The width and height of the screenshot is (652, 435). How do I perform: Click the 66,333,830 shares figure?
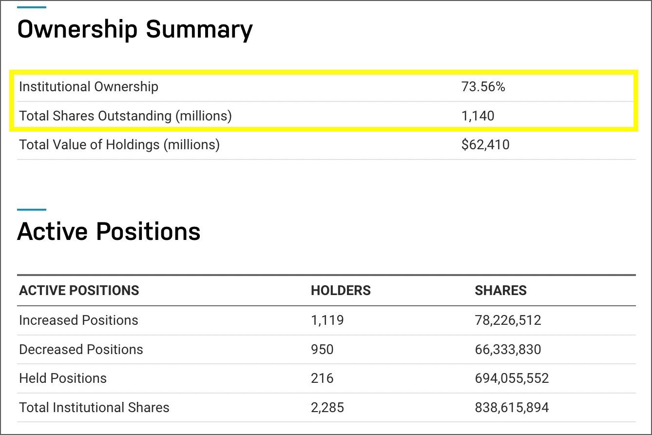pos(508,350)
